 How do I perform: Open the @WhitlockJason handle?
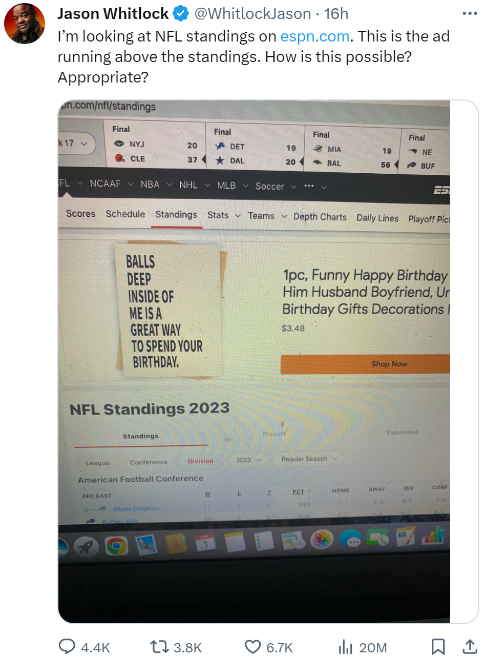[x=252, y=14]
